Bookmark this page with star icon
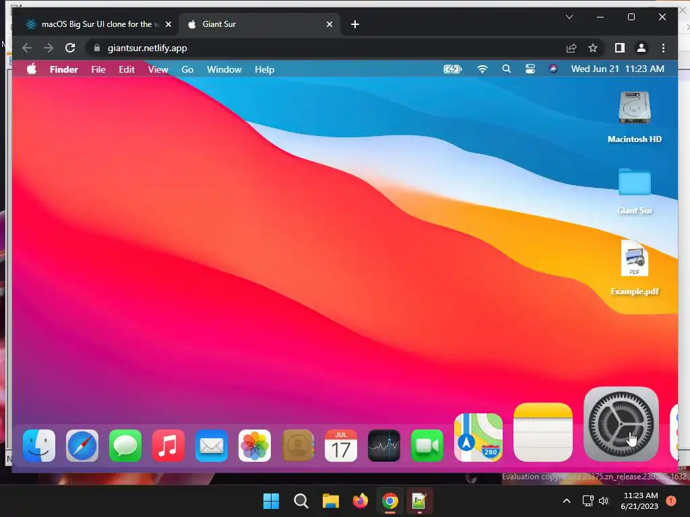The image size is (690, 517). pos(593,48)
